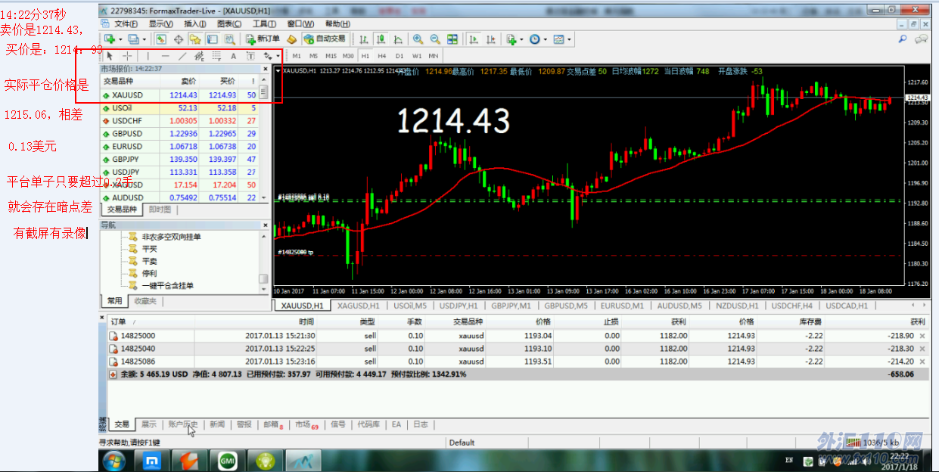Select the crosshair cursor tool
Screen dimensions: 939x472
click(128, 56)
